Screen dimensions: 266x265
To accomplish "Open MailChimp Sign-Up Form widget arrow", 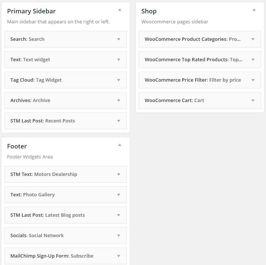I will point(119,256).
